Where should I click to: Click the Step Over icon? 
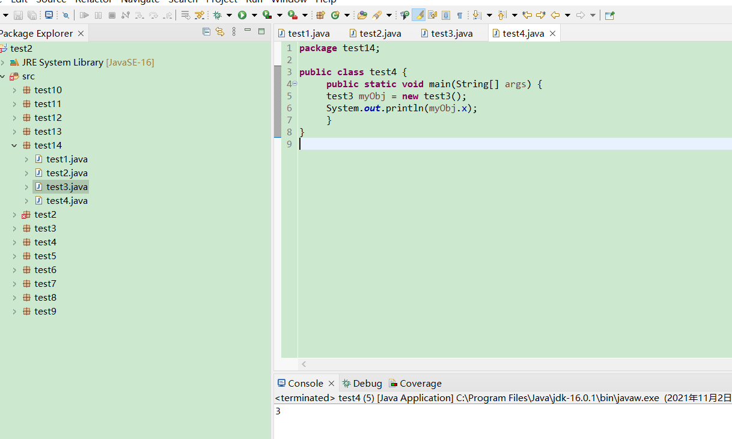pos(153,15)
